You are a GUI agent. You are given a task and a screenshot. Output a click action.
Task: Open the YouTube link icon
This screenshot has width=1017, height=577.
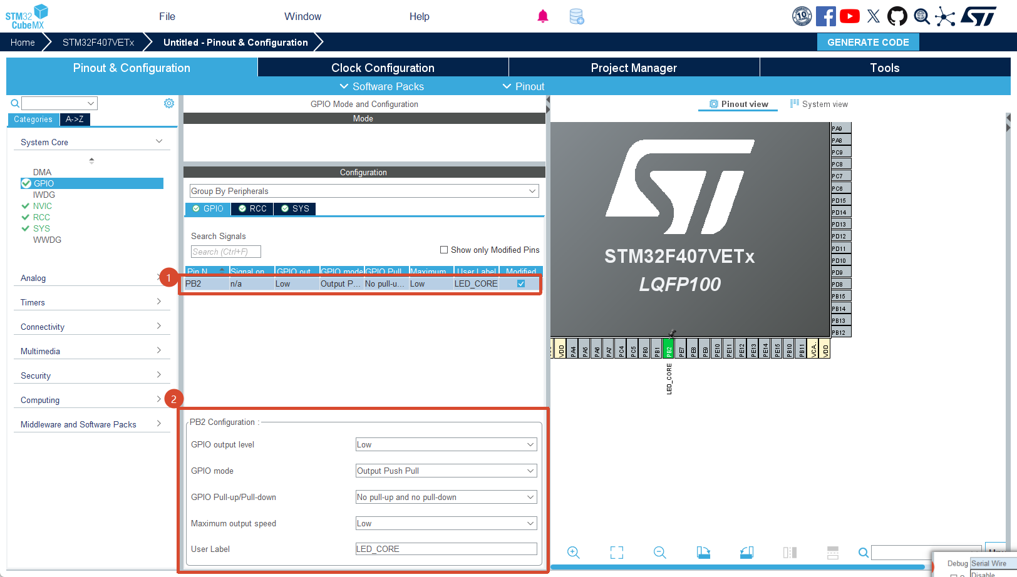coord(850,16)
